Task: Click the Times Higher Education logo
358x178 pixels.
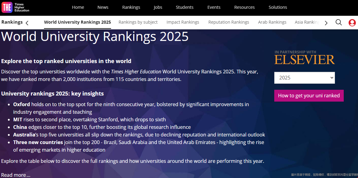Action: [x=15, y=8]
